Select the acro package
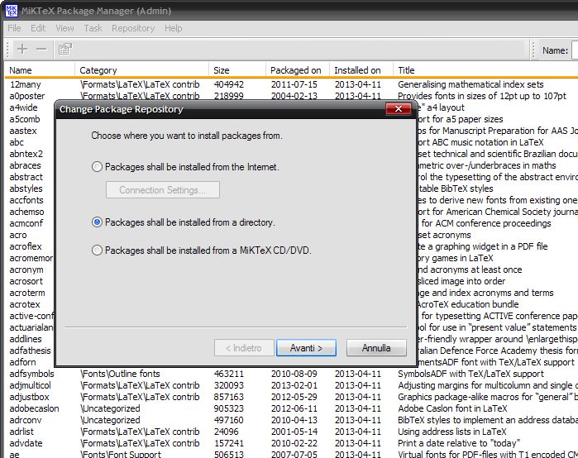578x458 pixels. 17,235
